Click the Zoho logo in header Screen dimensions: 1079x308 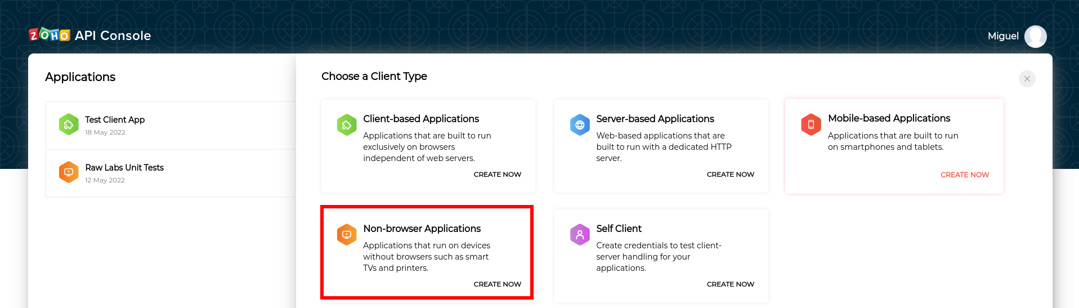(x=50, y=35)
